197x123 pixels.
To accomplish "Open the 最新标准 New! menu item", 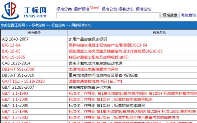I will point(87,8).
